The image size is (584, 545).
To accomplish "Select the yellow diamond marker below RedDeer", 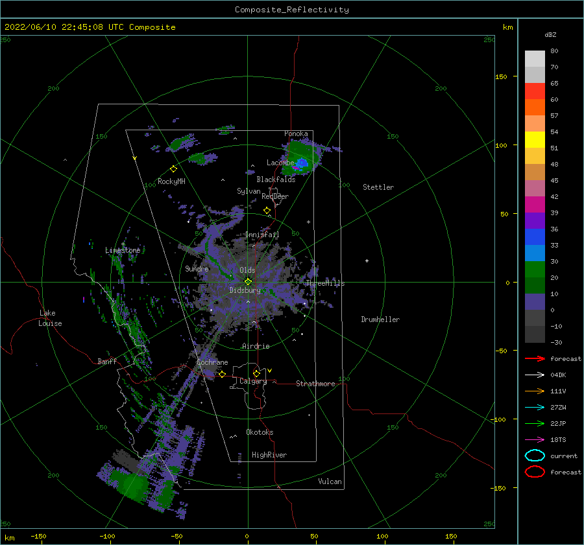I will (267, 211).
